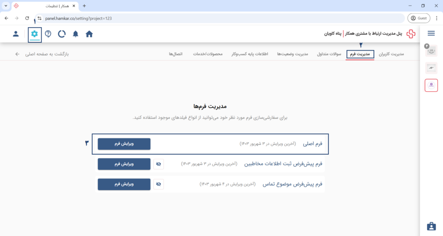Viewport: 443px width, 236px height.
Task: Click ویرایش فرم for فرم اصلی
Action: click(x=124, y=144)
